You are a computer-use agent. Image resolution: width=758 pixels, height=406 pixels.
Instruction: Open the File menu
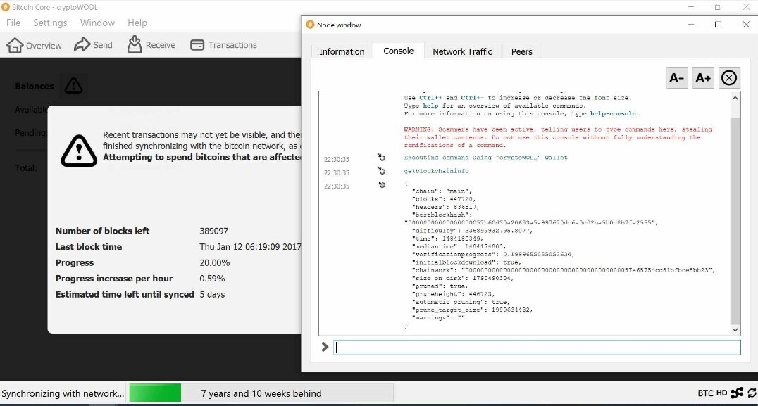point(13,23)
